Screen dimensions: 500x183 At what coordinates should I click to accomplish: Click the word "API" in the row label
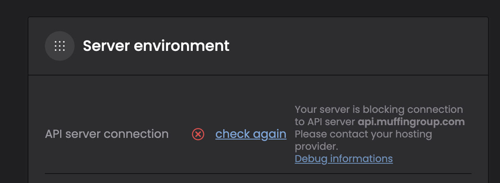pos(53,134)
